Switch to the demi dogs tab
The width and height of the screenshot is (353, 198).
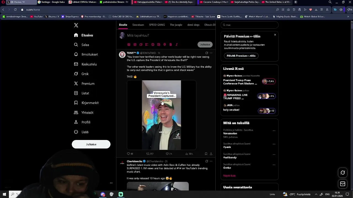[x=193, y=25]
